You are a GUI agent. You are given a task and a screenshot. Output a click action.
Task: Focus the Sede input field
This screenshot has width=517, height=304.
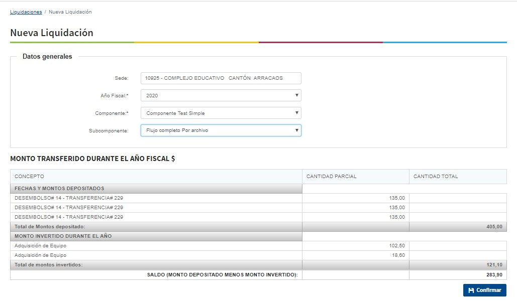coord(221,78)
